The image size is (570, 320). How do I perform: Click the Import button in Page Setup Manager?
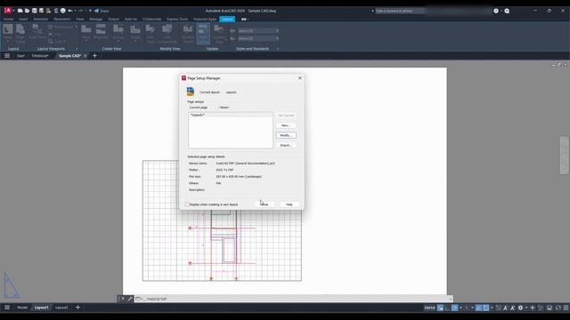click(286, 145)
